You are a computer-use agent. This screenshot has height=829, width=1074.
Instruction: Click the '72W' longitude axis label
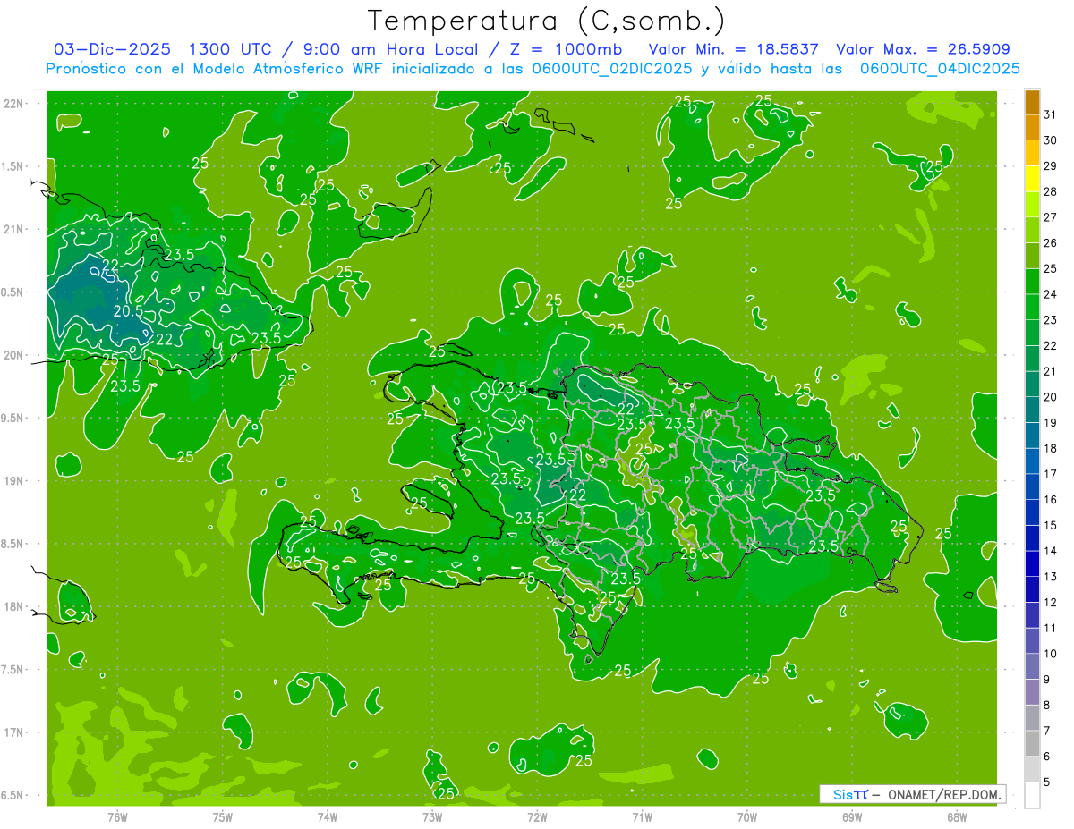538,816
